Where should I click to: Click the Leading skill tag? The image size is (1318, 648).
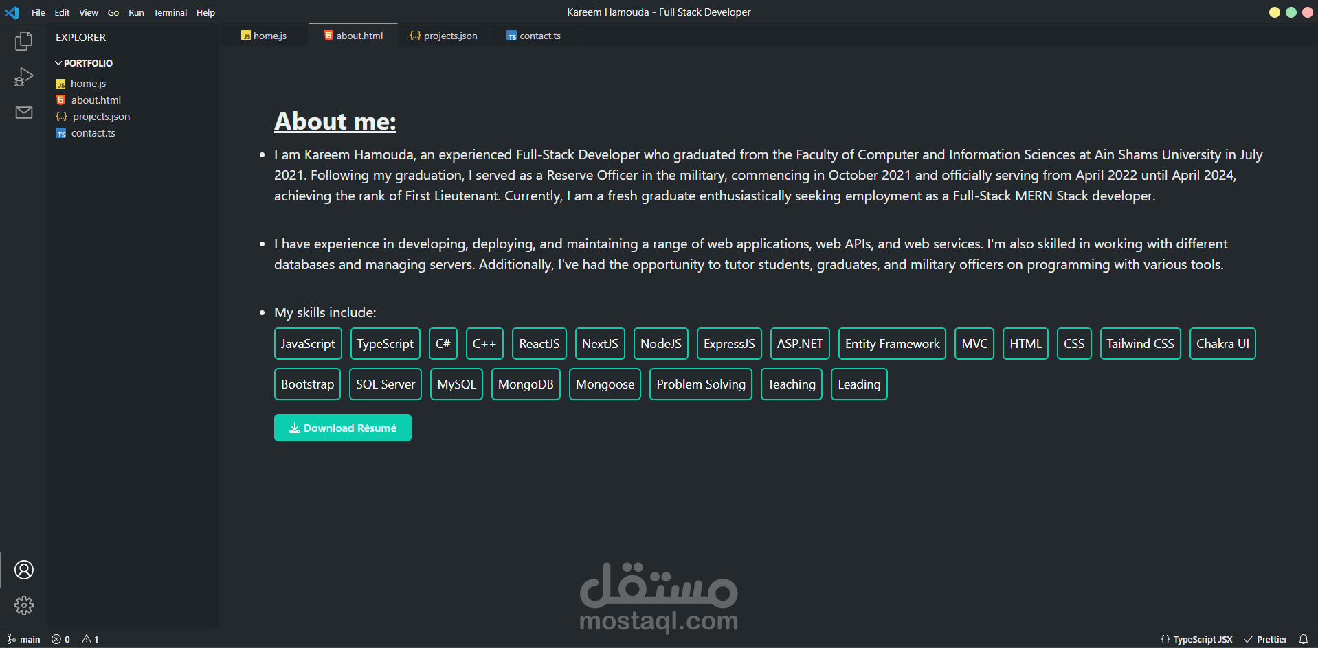(859, 384)
